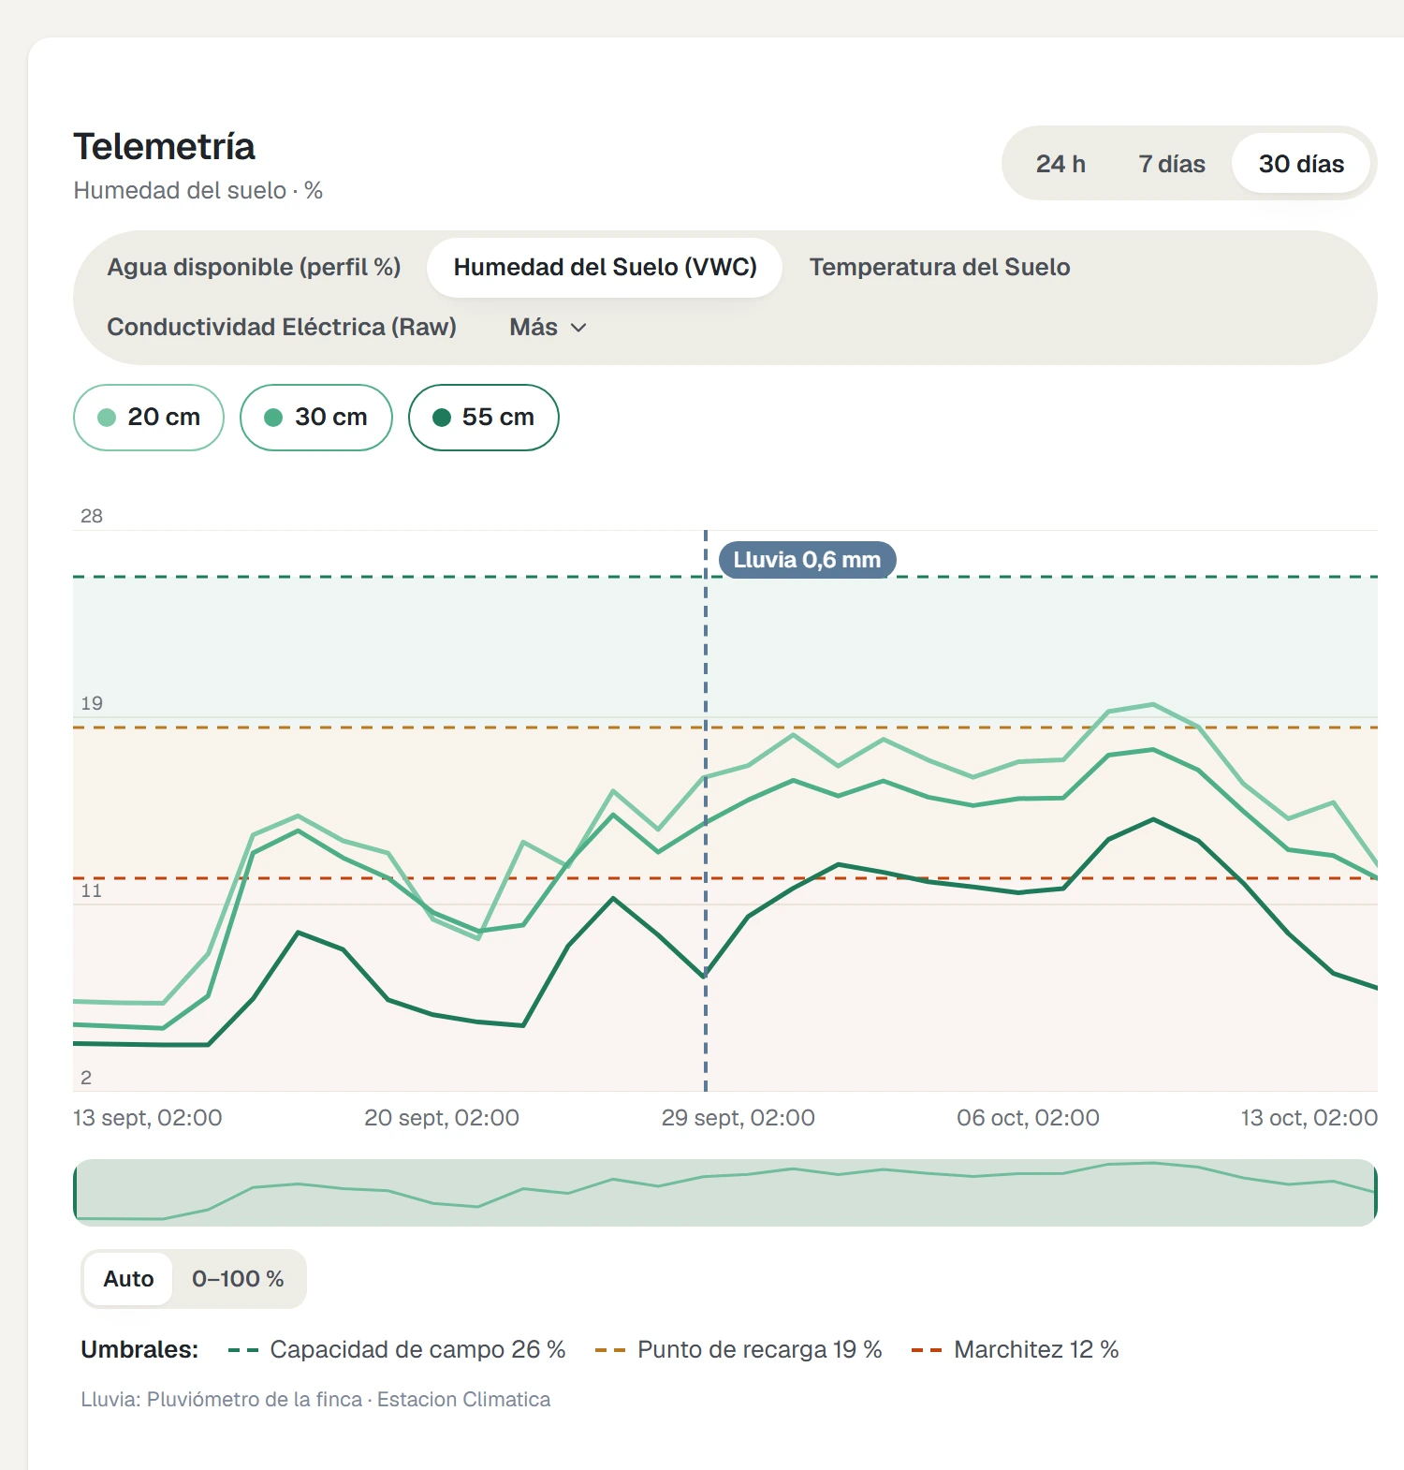Screen dimensions: 1404x1470
Task: Hide the 55 cm depth series
Action: [x=484, y=418]
